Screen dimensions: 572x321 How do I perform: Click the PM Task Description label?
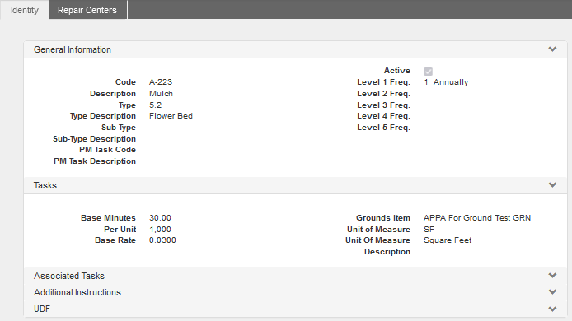pyautogui.click(x=95, y=161)
